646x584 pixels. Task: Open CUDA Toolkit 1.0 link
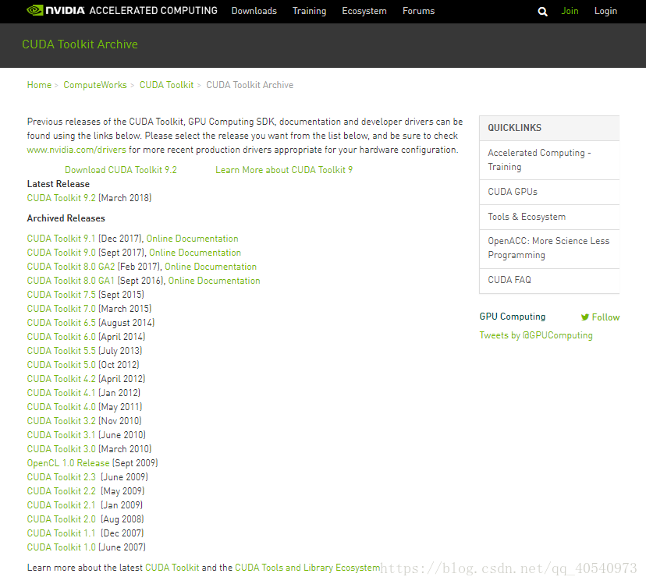click(x=62, y=547)
